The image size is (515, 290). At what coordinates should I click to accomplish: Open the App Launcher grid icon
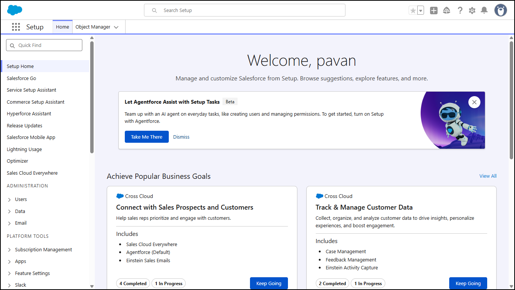(x=16, y=27)
